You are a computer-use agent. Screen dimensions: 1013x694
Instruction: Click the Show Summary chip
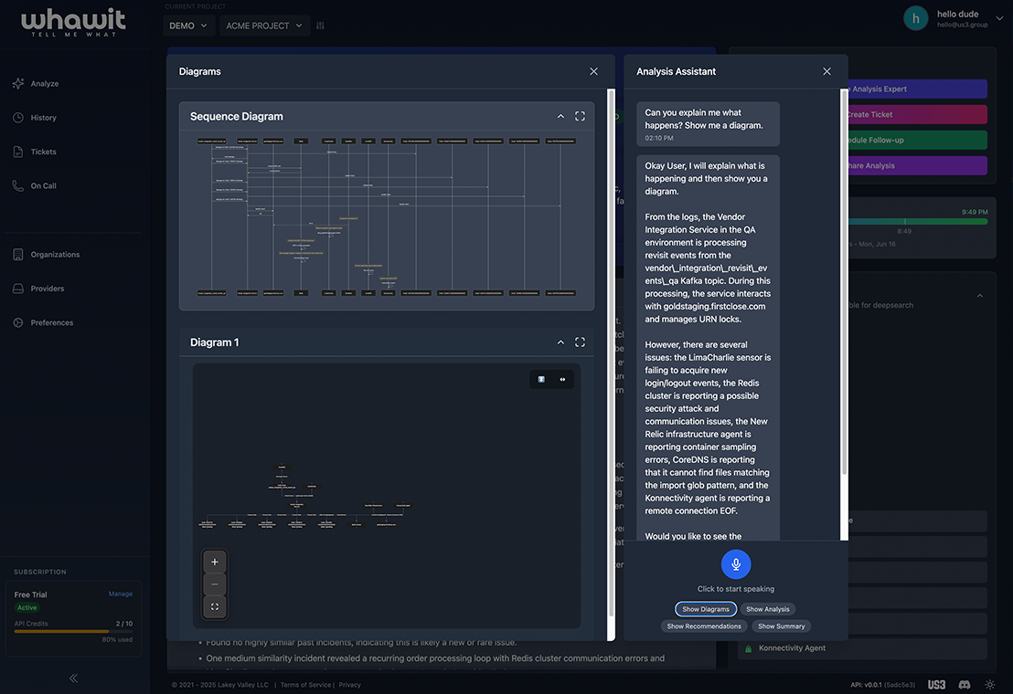point(781,626)
